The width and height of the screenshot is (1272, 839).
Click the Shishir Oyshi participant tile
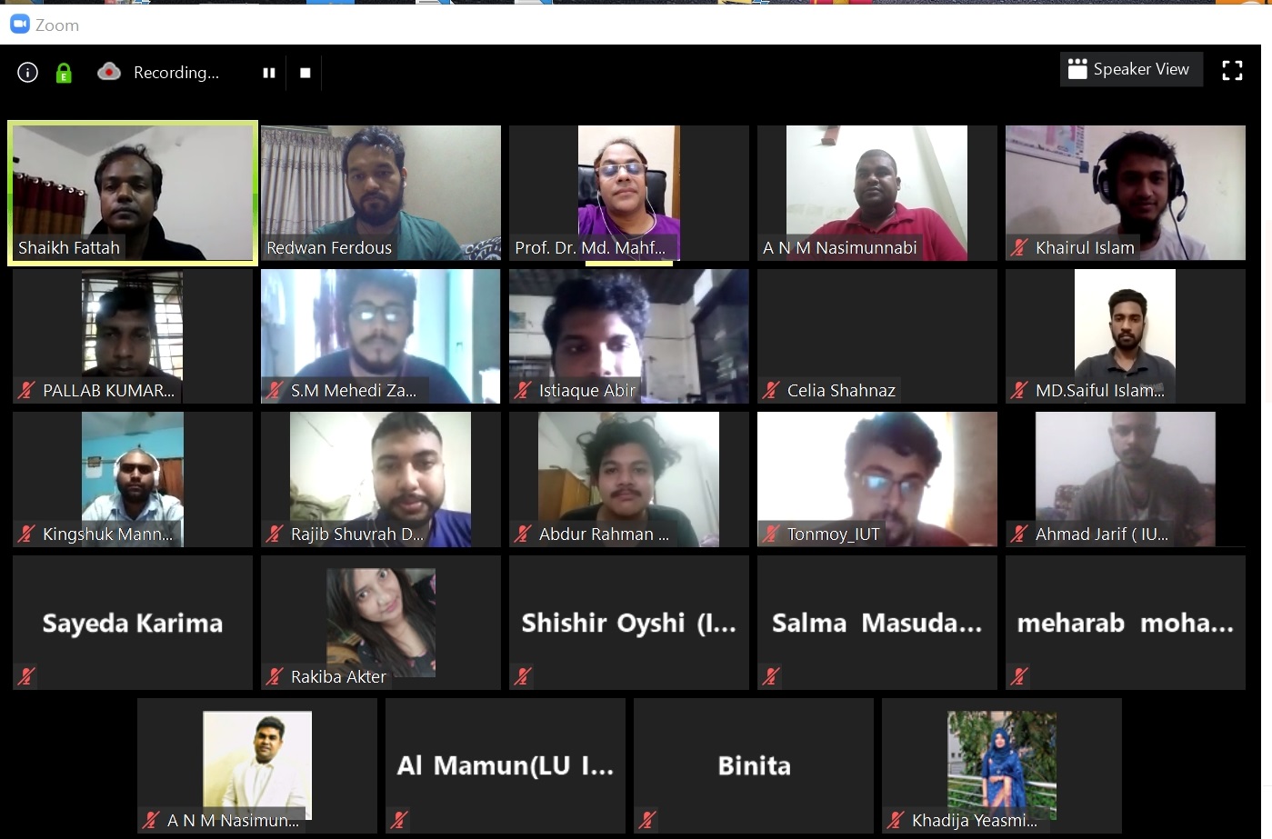[629, 623]
